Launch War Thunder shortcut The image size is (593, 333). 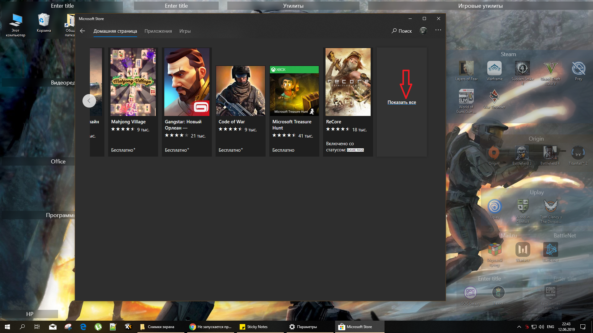pos(494,99)
